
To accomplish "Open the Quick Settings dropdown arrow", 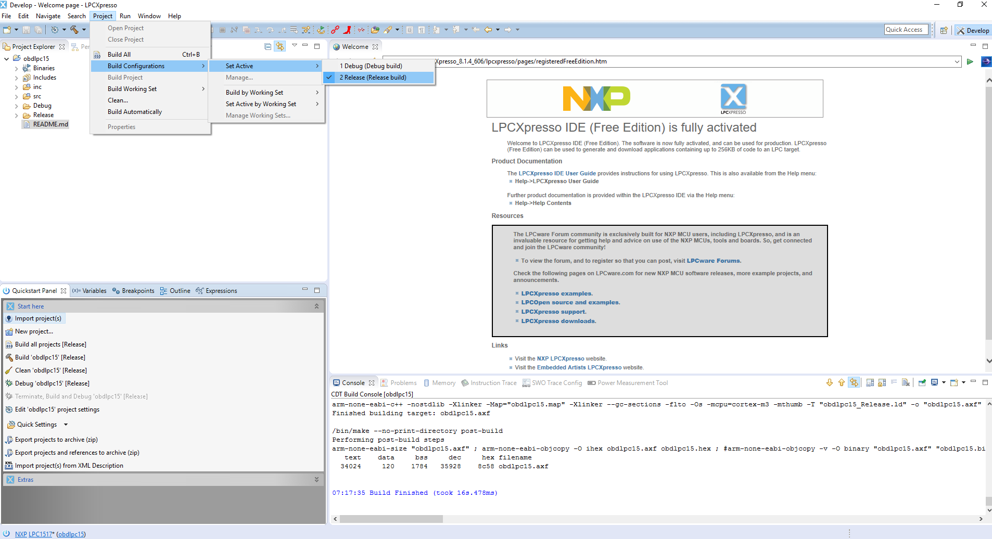I will pos(66,425).
